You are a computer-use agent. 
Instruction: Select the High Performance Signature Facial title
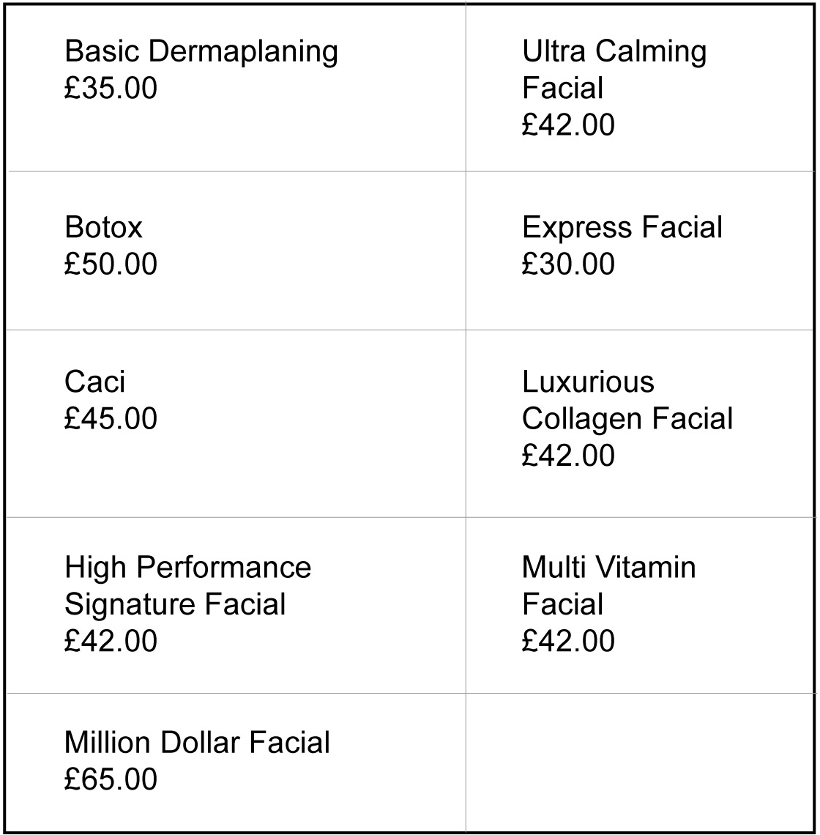187,586
